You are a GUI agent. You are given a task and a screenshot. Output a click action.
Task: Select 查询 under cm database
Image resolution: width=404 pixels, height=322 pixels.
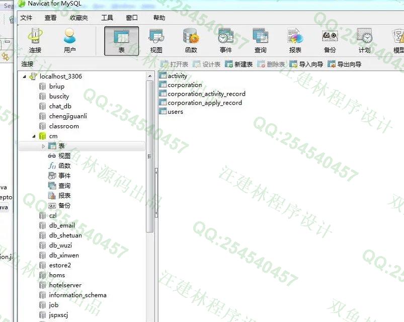tap(64, 186)
